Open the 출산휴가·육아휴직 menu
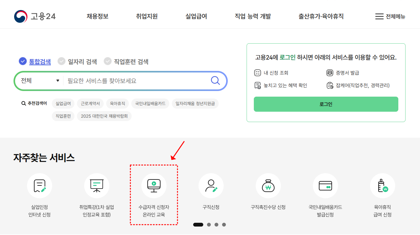The width and height of the screenshot is (420, 235). [320, 17]
